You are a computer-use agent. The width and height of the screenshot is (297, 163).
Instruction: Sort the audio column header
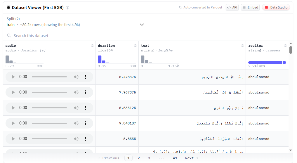[92, 46]
